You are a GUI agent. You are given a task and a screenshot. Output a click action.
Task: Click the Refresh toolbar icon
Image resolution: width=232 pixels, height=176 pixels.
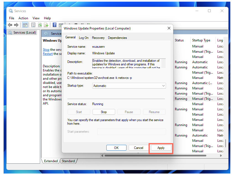tap(40, 25)
